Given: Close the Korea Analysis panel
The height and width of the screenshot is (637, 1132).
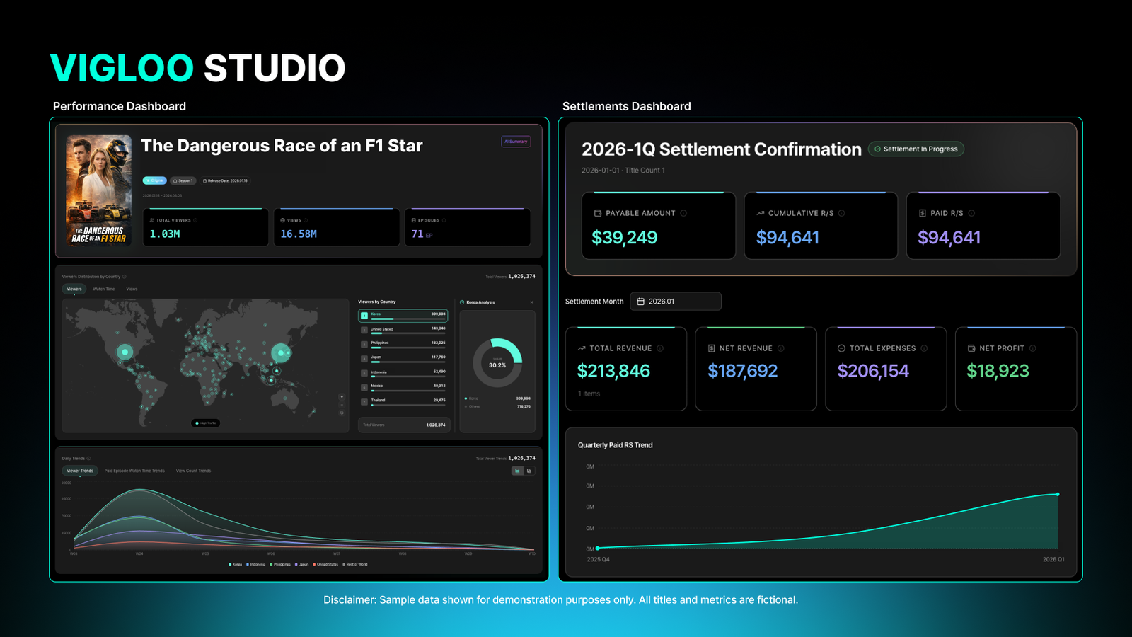Looking at the screenshot, I should click(x=532, y=302).
